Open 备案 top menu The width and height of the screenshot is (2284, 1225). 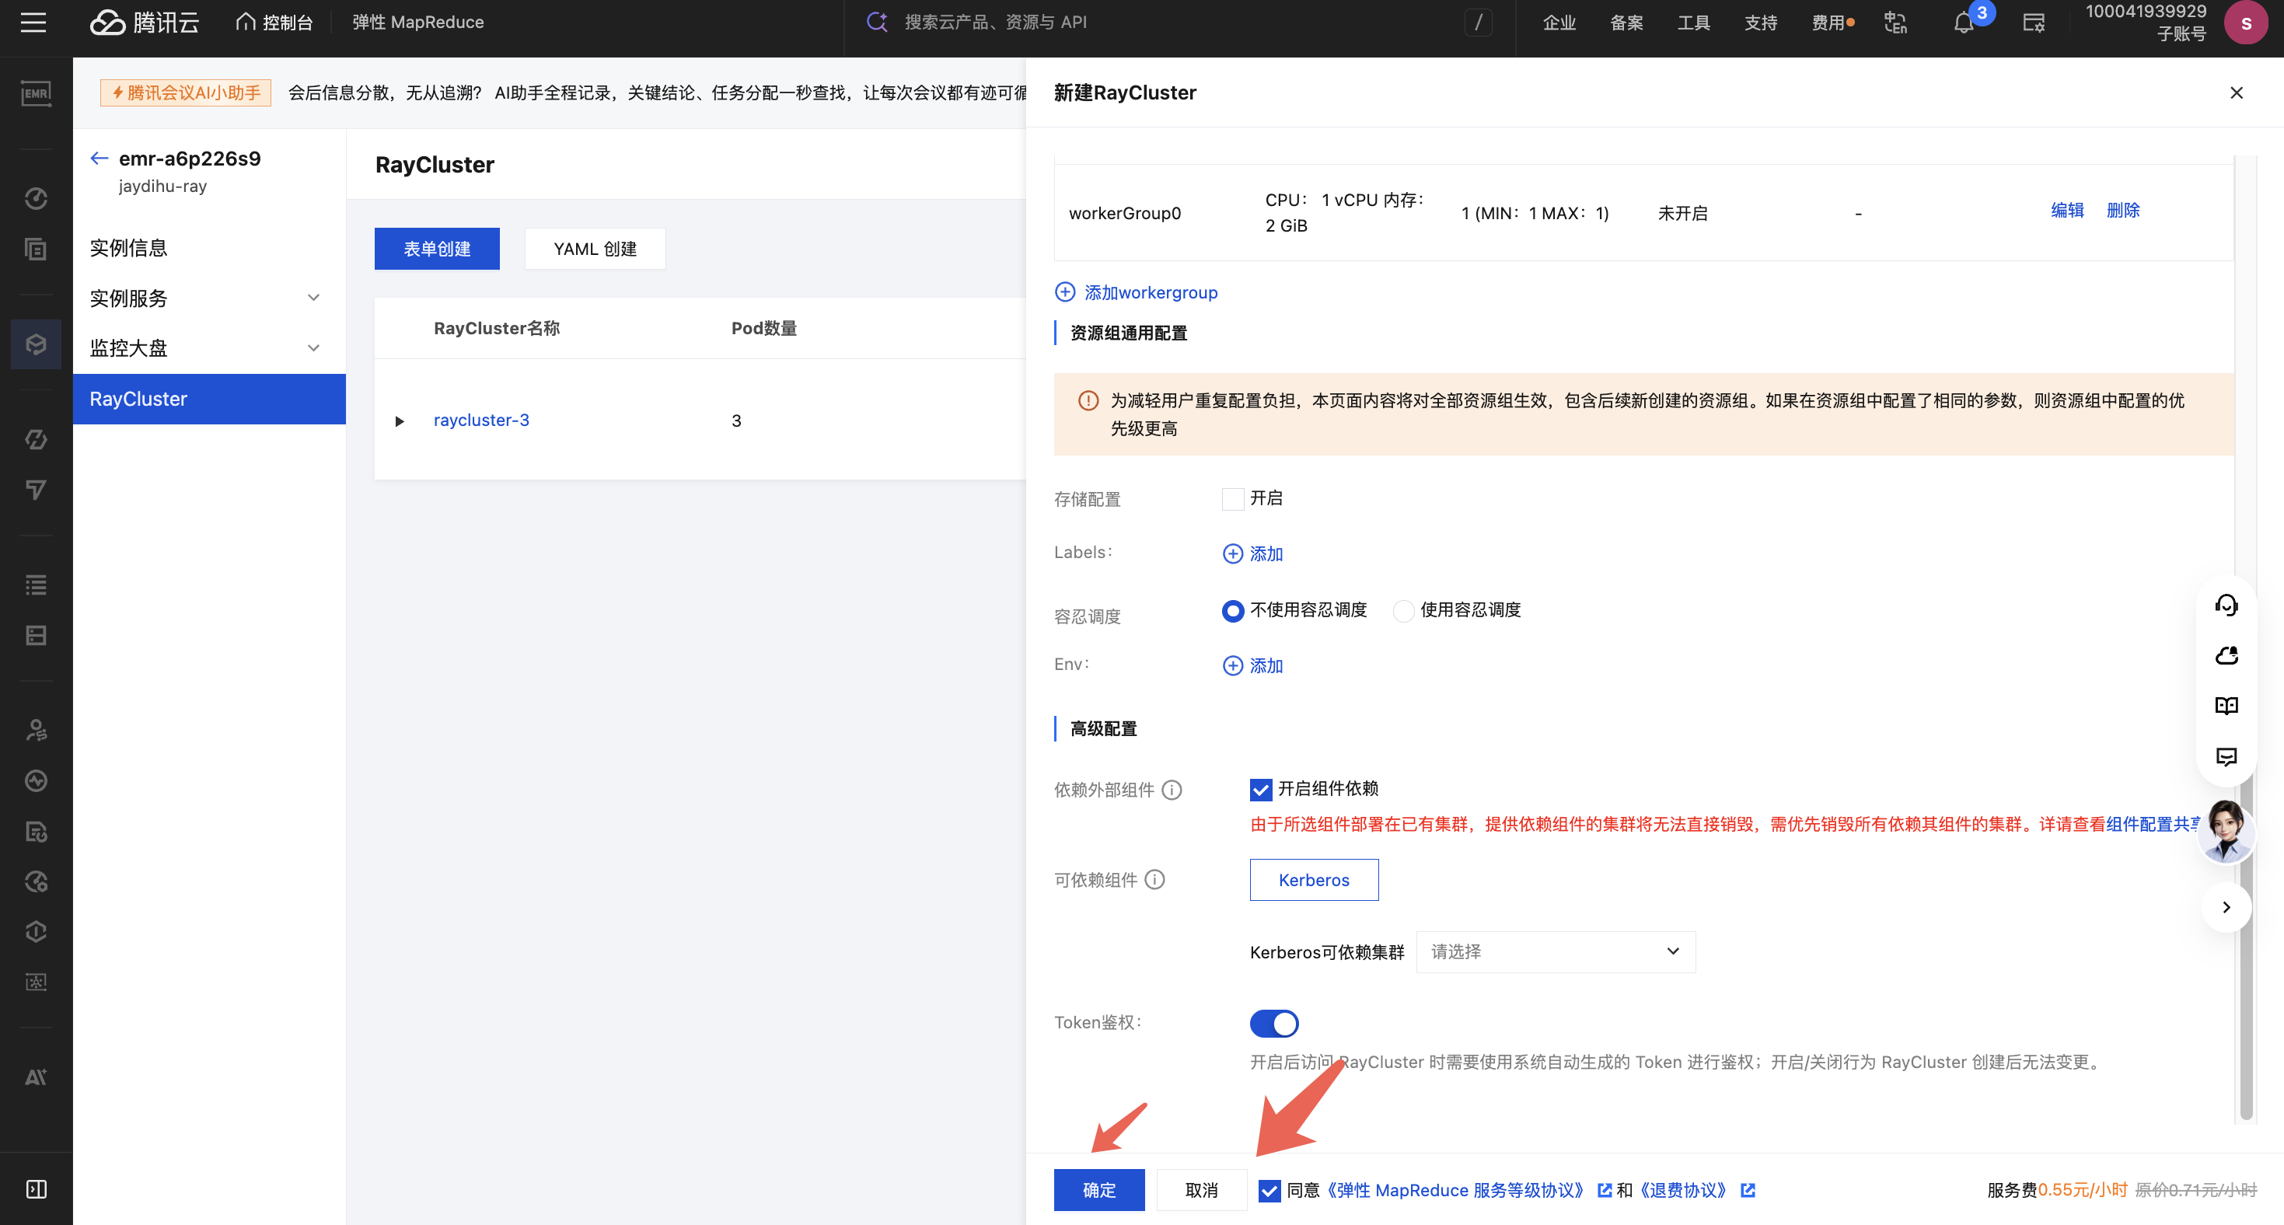pos(1626,23)
